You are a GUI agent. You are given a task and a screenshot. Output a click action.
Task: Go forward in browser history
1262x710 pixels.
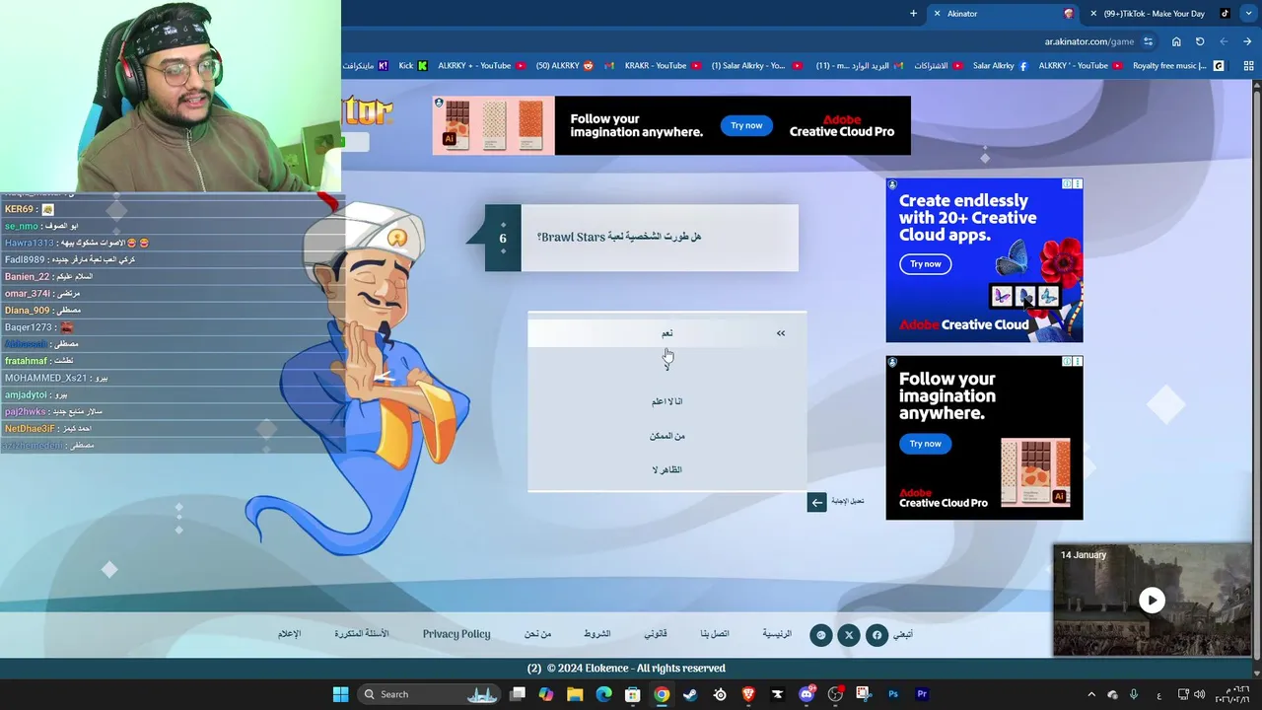coord(1224,41)
